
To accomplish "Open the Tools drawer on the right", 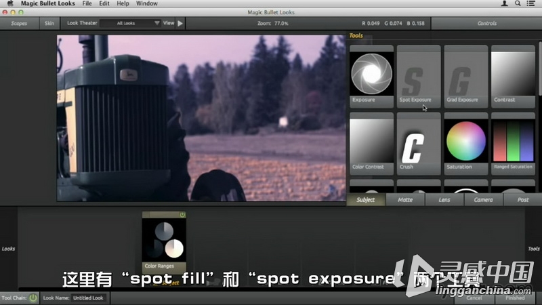I will pyautogui.click(x=533, y=249).
